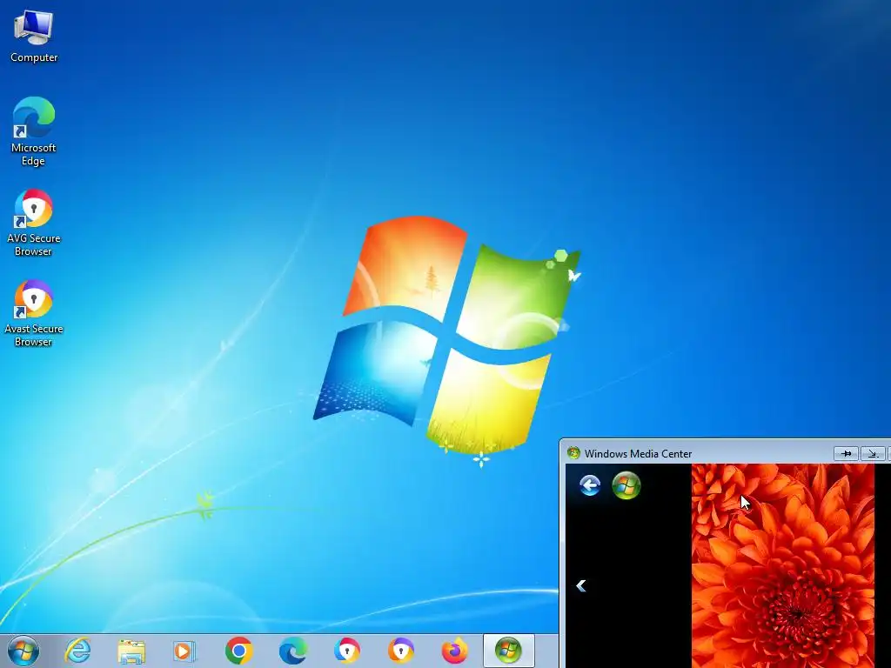Image resolution: width=891 pixels, height=668 pixels.
Task: Launch Microsoft Edge from the taskbar
Action: point(292,651)
